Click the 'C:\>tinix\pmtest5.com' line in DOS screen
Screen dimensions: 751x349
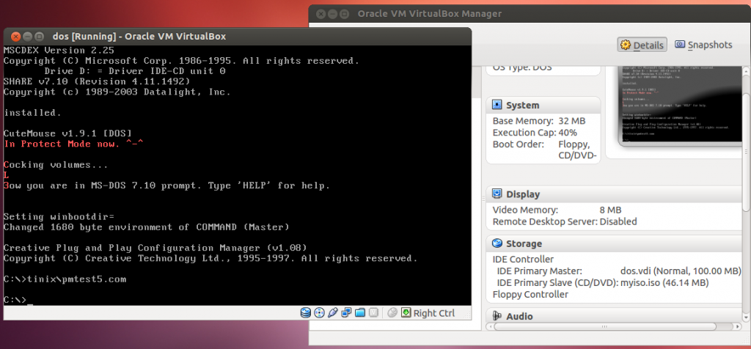pos(65,279)
